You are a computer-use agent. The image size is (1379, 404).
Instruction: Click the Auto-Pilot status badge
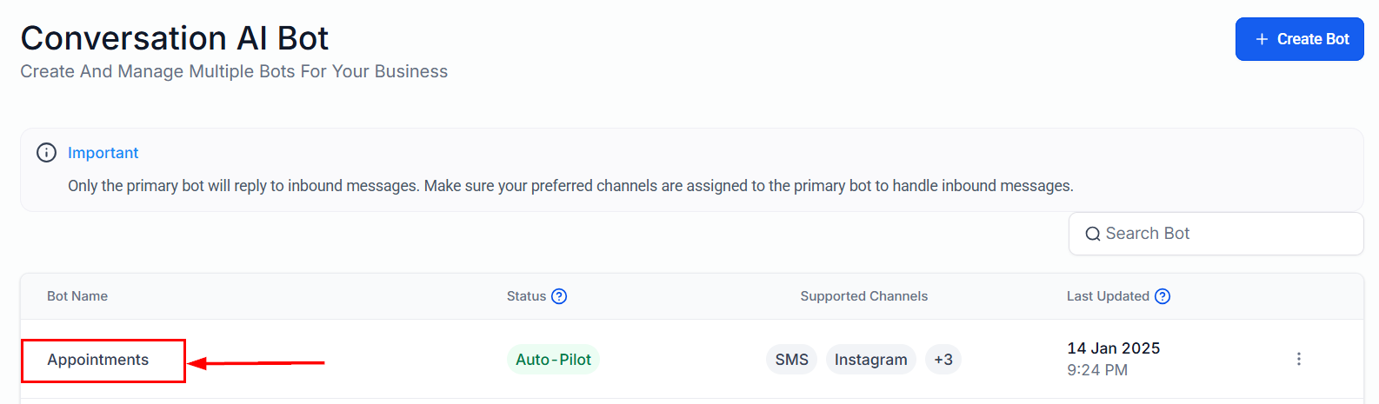[553, 360]
